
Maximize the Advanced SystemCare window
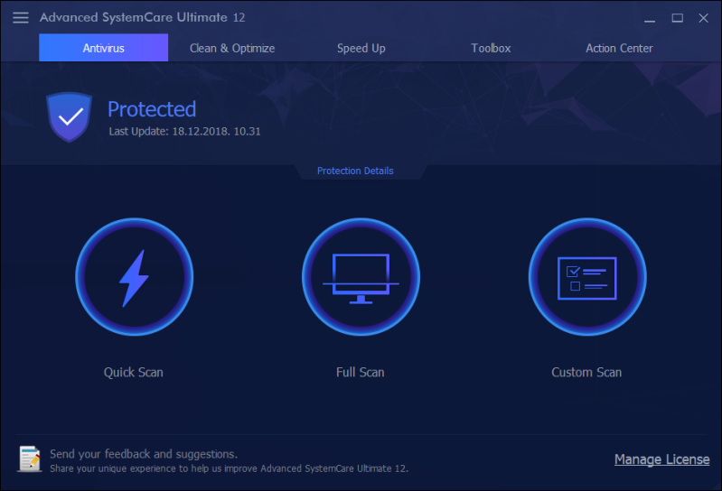tap(677, 18)
